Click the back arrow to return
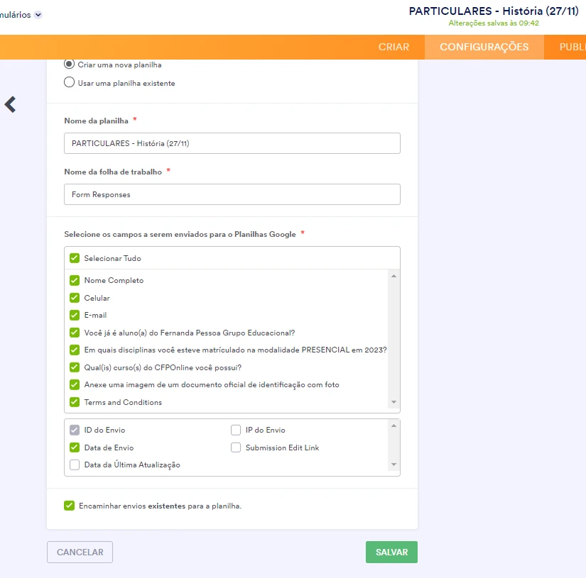This screenshot has width=586, height=578. pos(10,104)
